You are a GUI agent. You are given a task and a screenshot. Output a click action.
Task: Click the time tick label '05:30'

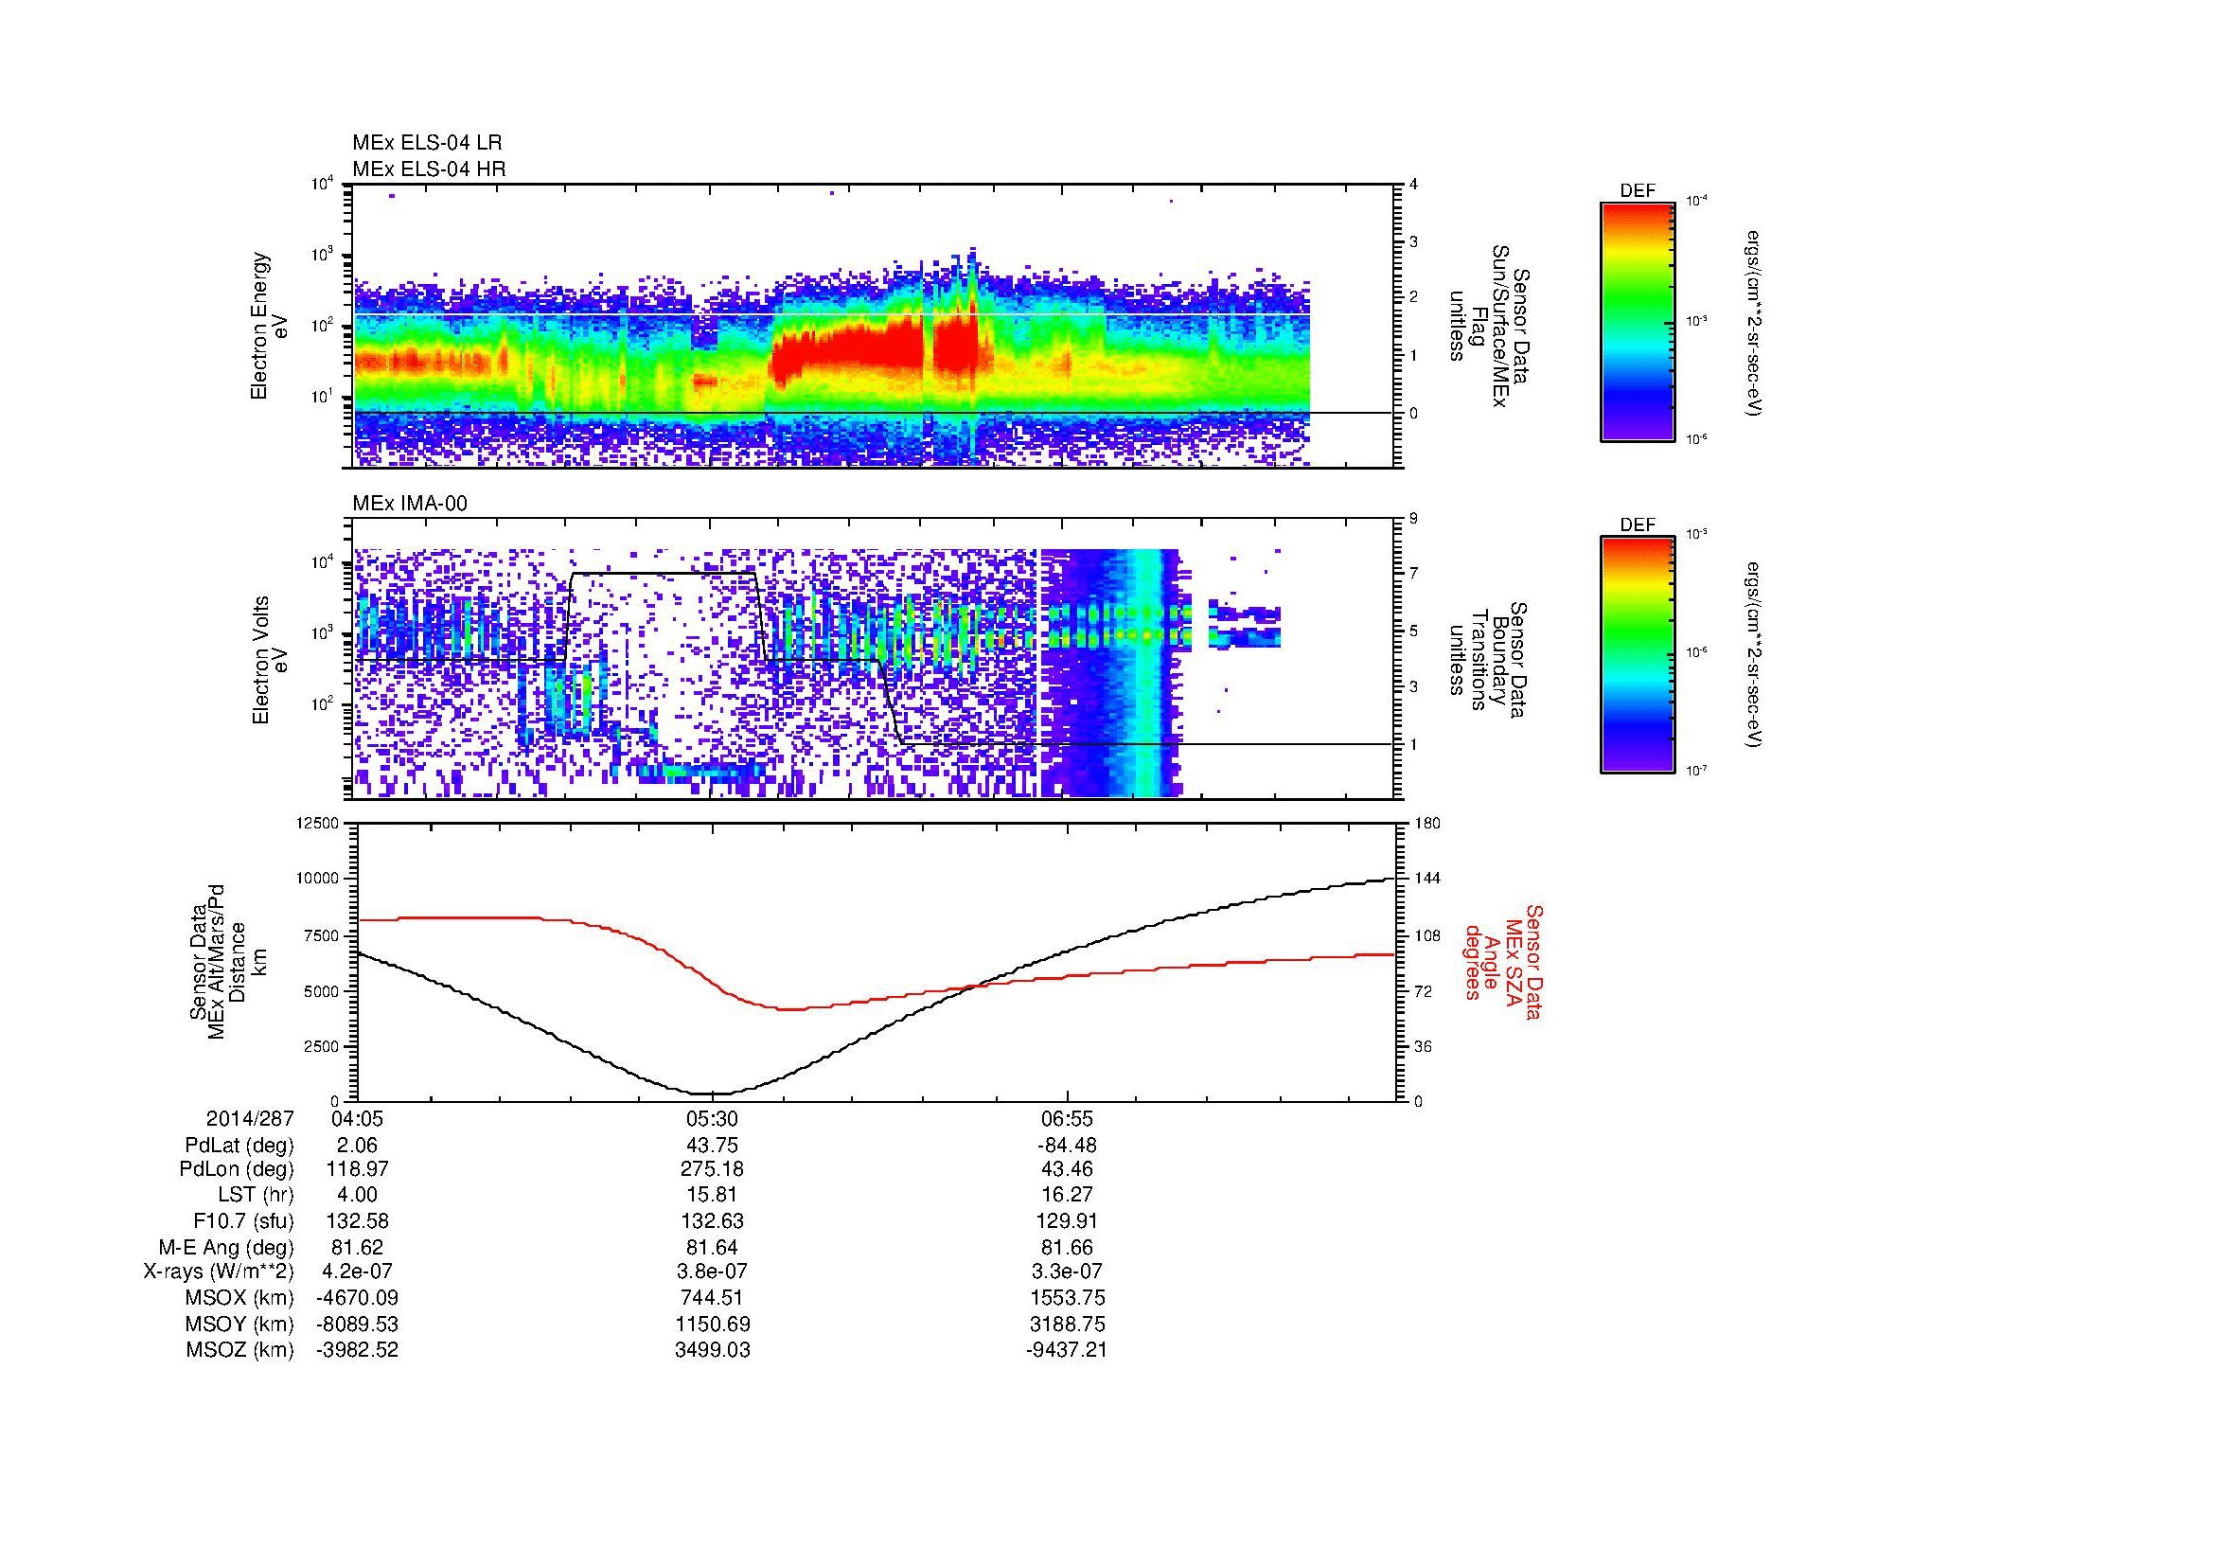pyautogui.click(x=713, y=1119)
